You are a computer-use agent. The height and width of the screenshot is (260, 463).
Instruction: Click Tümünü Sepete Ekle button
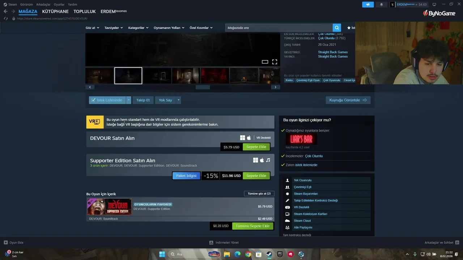[253, 226]
